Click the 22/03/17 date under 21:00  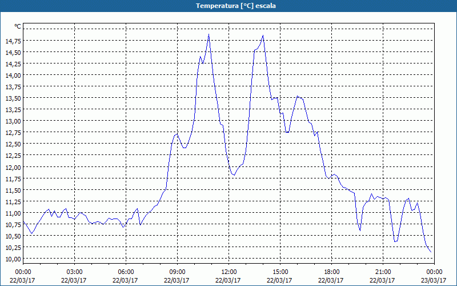pyautogui.click(x=382, y=280)
